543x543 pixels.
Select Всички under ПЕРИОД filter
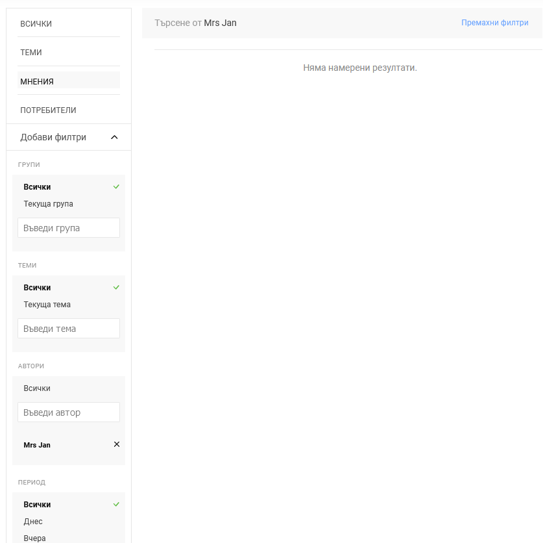pos(69,505)
